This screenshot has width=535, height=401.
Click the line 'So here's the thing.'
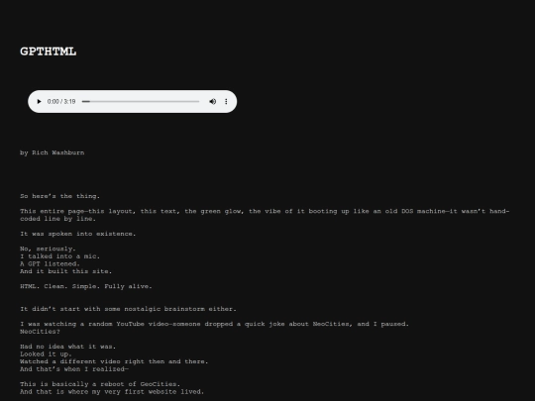pos(60,196)
